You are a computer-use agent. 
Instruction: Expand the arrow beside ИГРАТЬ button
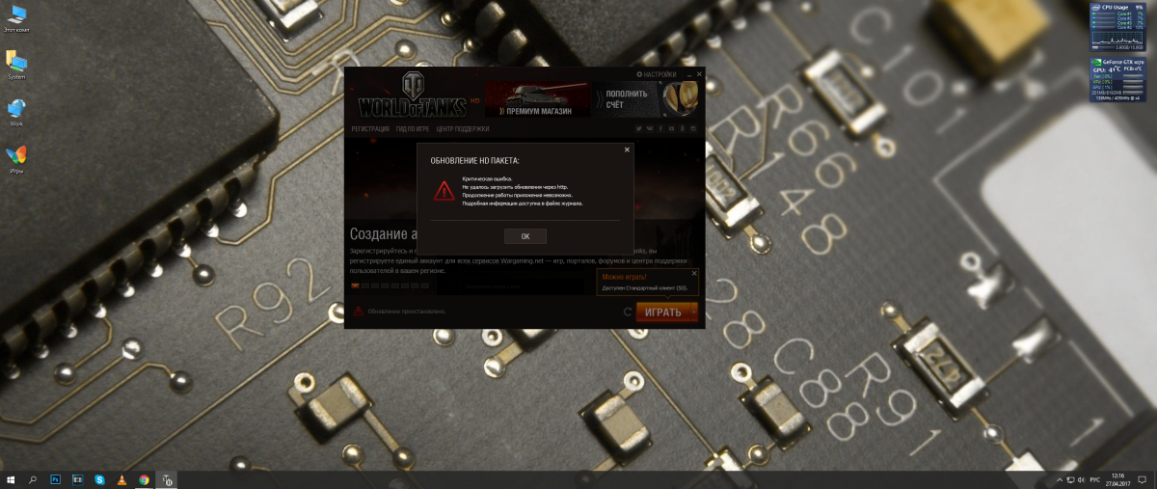[x=692, y=312]
